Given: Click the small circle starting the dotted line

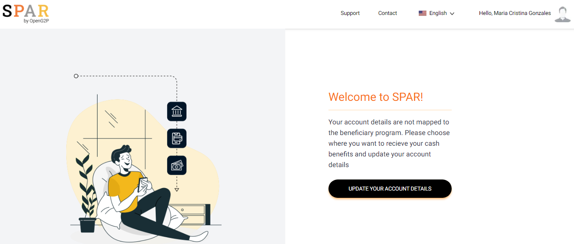Looking at the screenshot, I should click(x=76, y=76).
